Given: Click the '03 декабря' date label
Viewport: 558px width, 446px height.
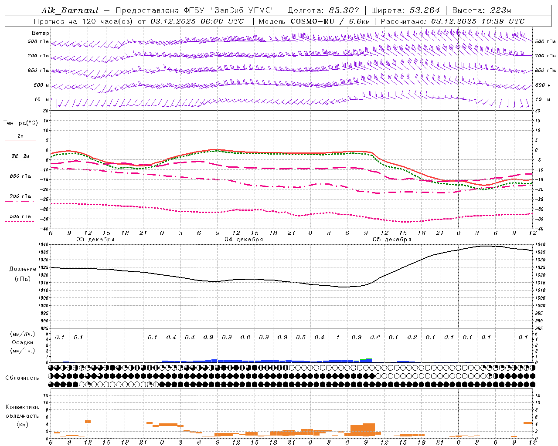Looking at the screenshot, I should point(95,240).
